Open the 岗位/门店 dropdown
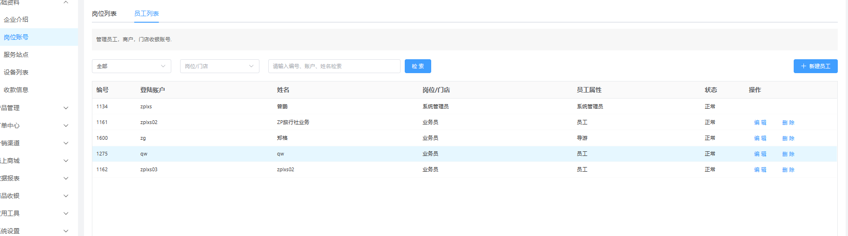 click(220, 66)
